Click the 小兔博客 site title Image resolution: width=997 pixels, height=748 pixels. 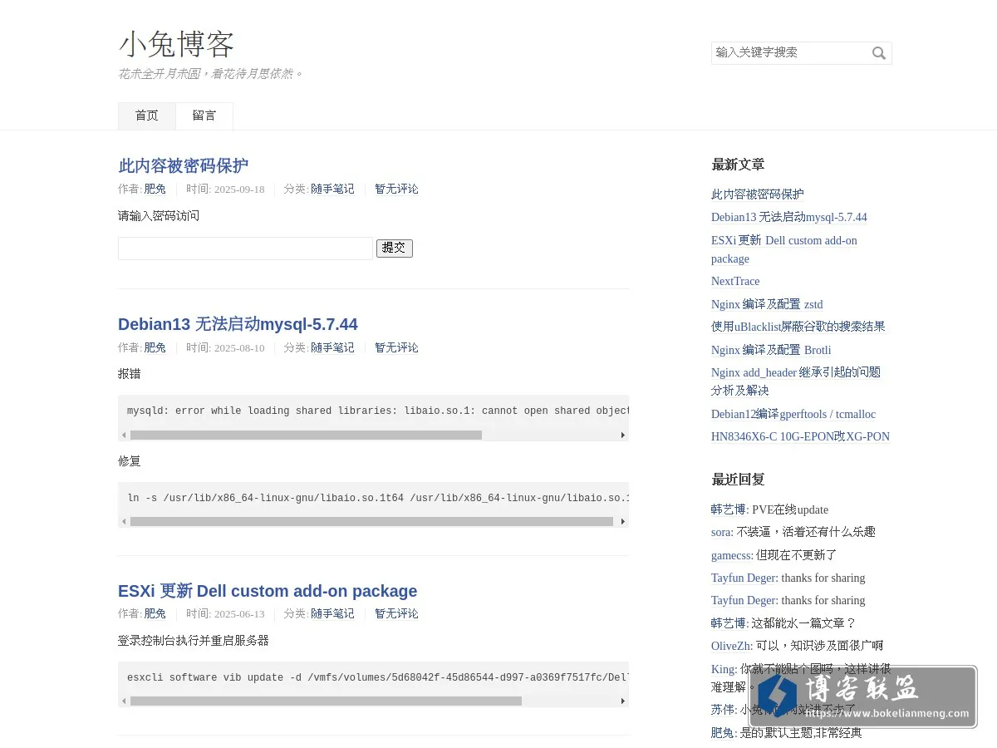tap(176, 44)
